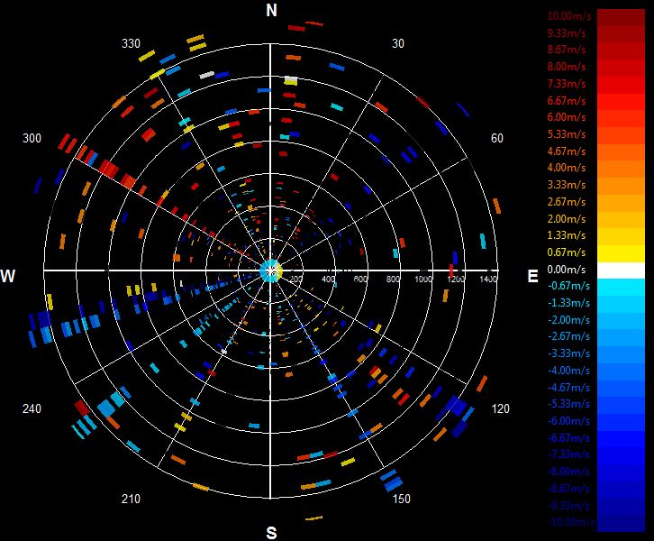The height and width of the screenshot is (541, 654).
Task: Click the 4.67m/s legend label
Action: pyautogui.click(x=567, y=151)
